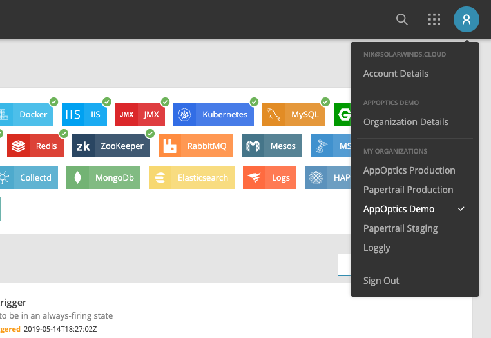Select the HAProxy tile partly hidden by menu
The image size is (491, 338).
point(327,177)
